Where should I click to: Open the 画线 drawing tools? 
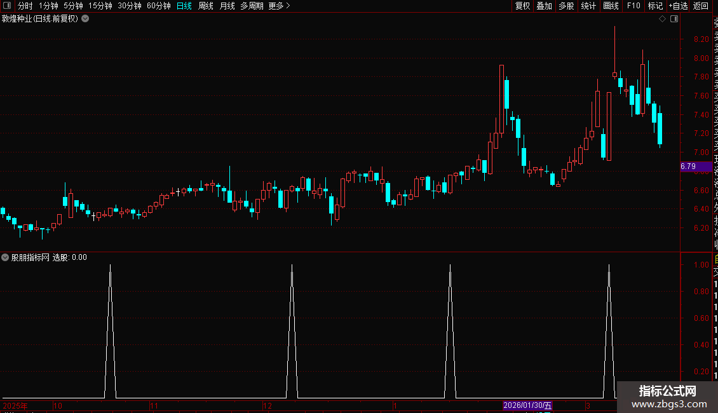point(611,6)
